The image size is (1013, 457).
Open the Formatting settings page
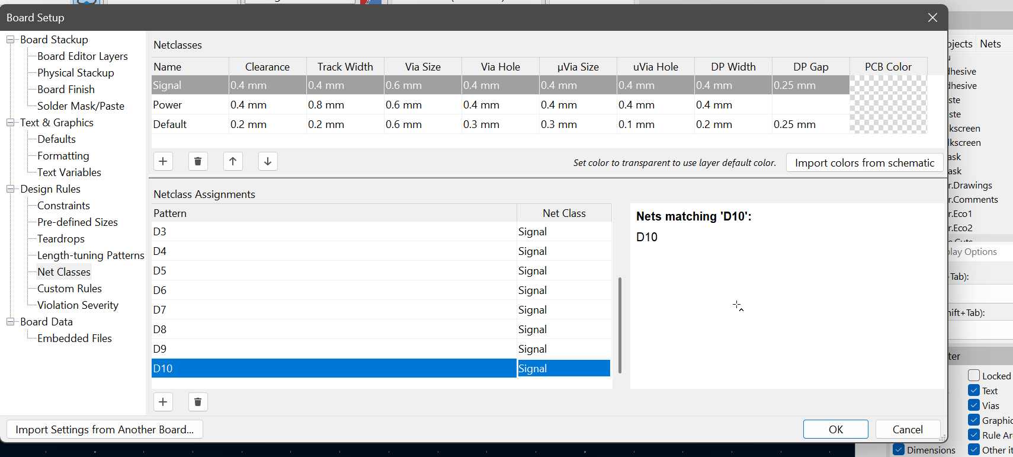(63, 156)
